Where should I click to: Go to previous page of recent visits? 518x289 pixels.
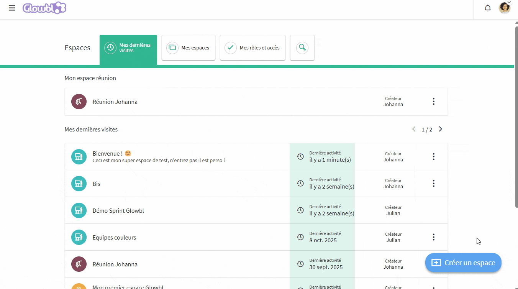click(414, 129)
